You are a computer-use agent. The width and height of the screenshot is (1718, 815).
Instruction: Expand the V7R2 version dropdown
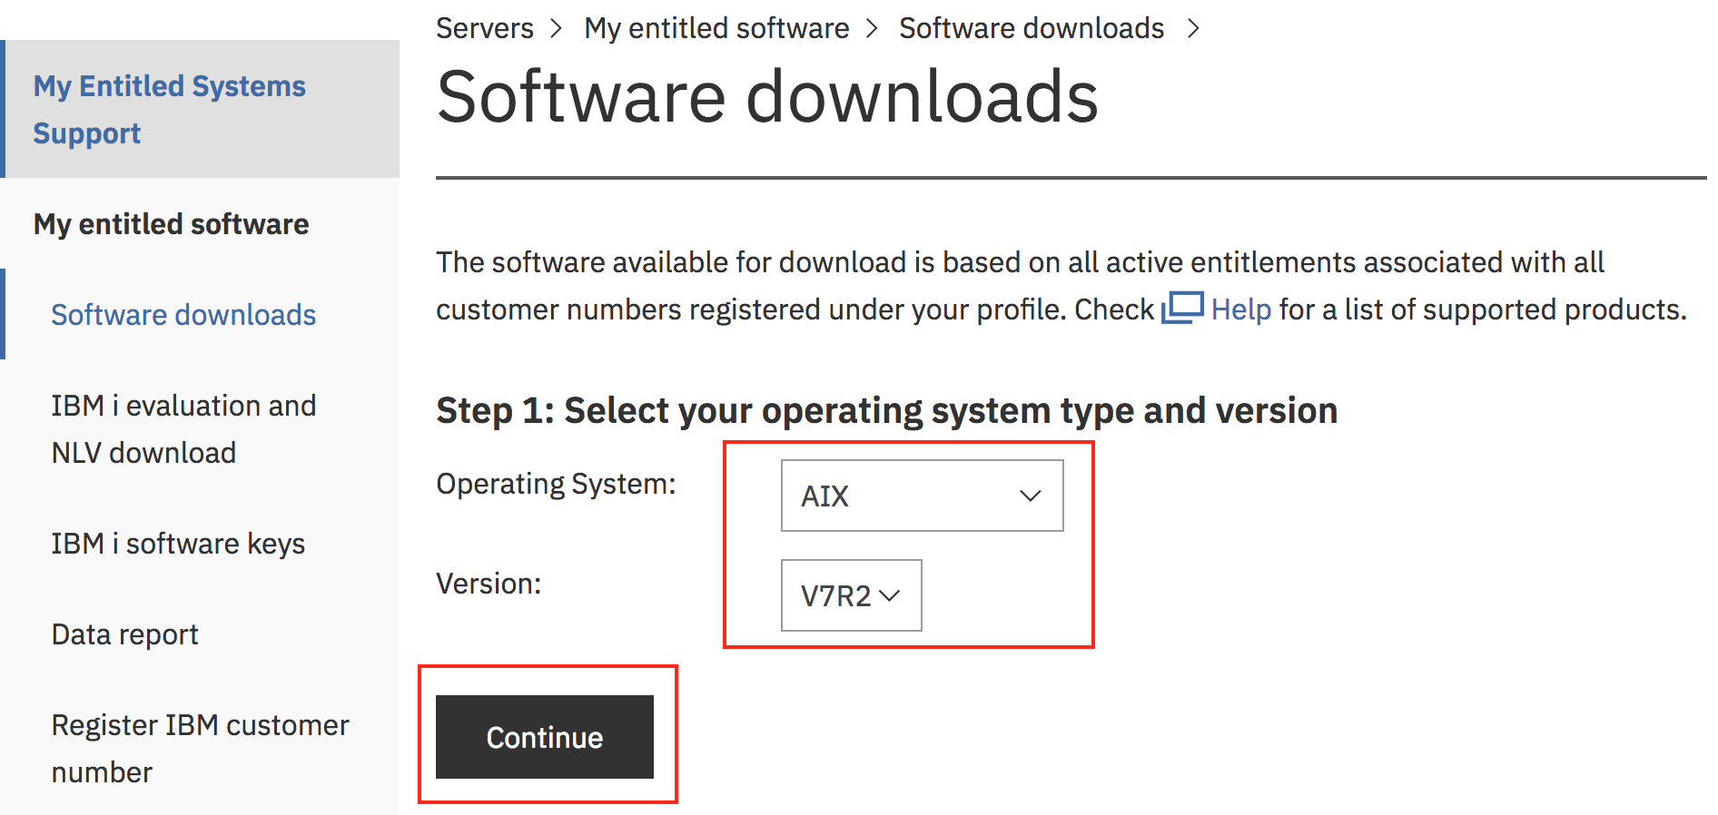pyautogui.click(x=850, y=595)
